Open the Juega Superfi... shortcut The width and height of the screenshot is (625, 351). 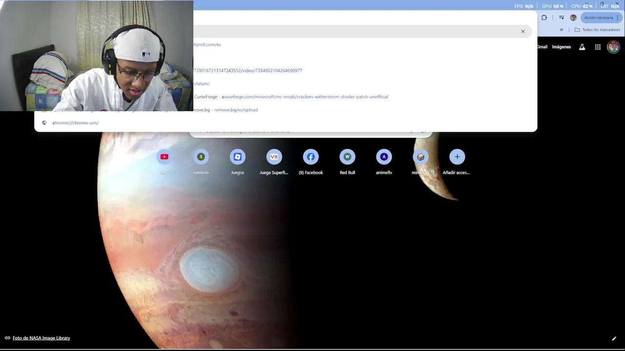274,162
